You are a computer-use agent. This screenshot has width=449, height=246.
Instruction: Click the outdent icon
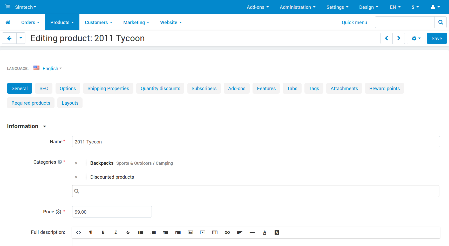pos(166,233)
